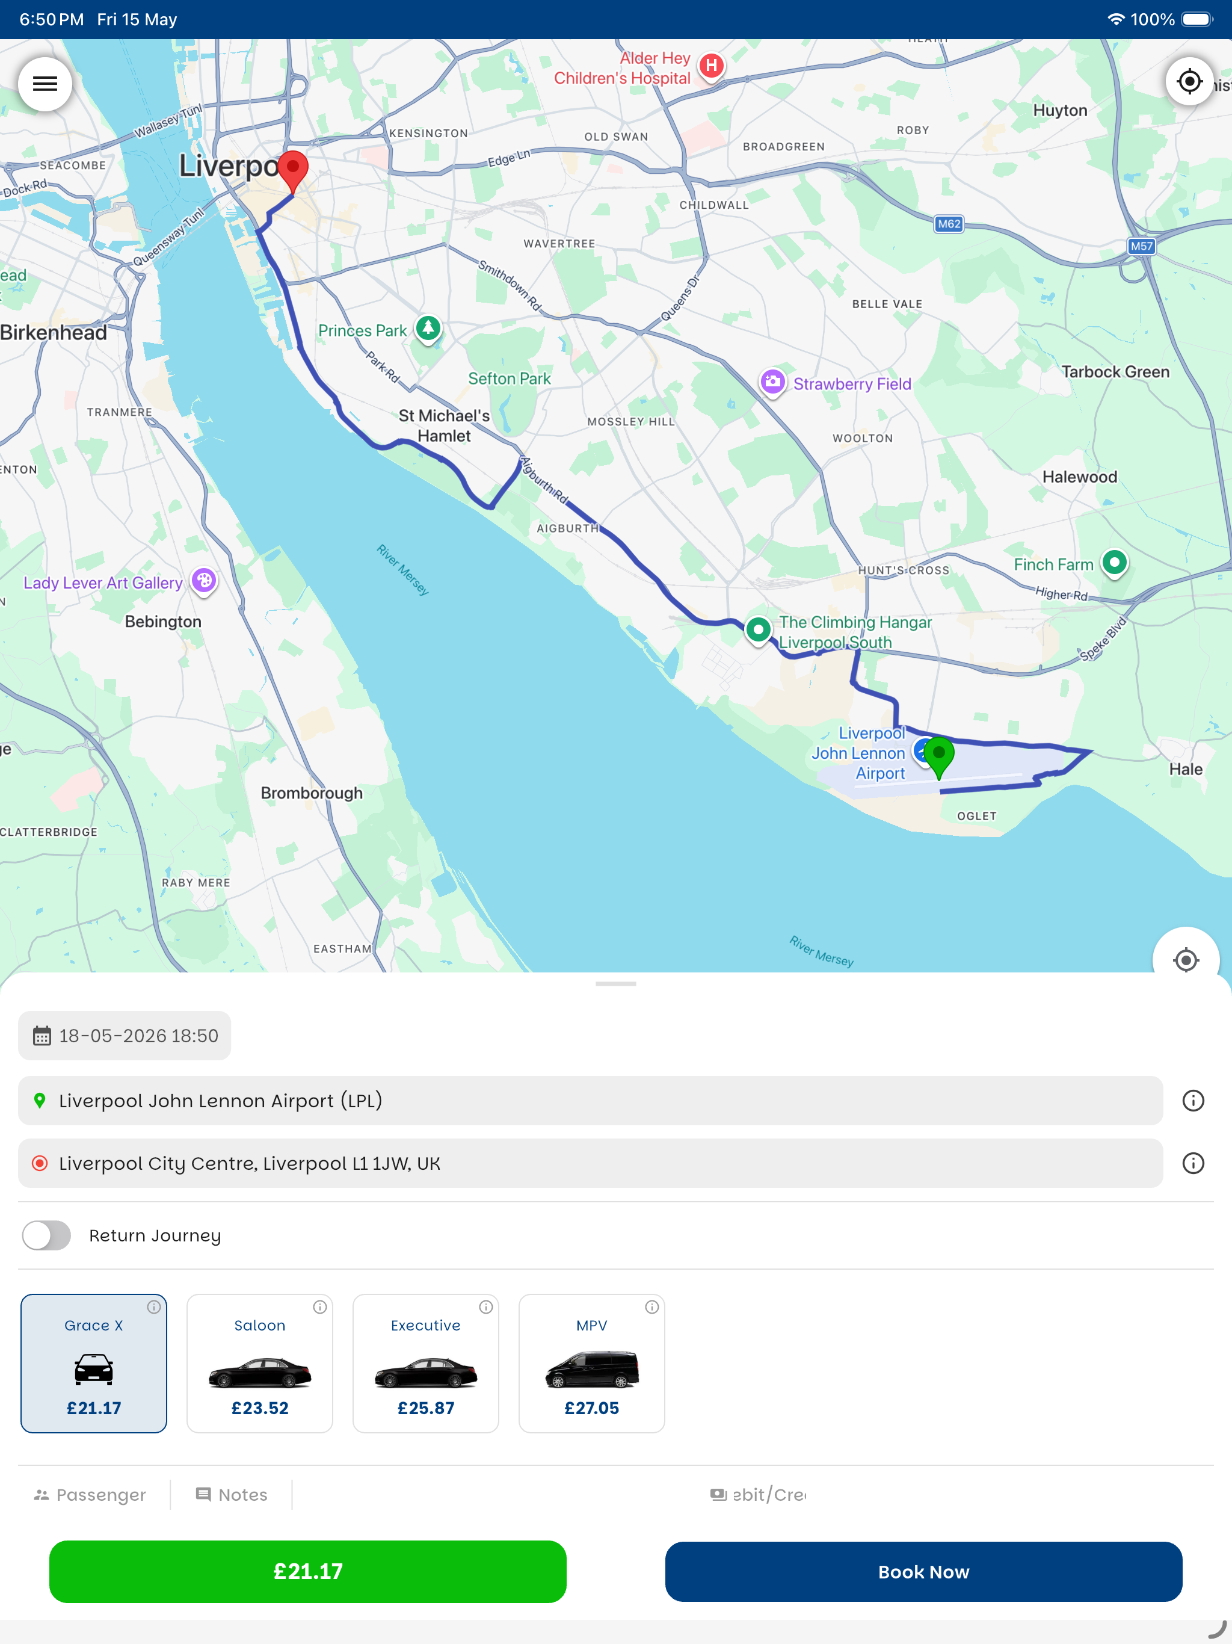Tap Alder Hey Children's Hospital marker
Image resolution: width=1232 pixels, height=1644 pixels.
tap(712, 66)
